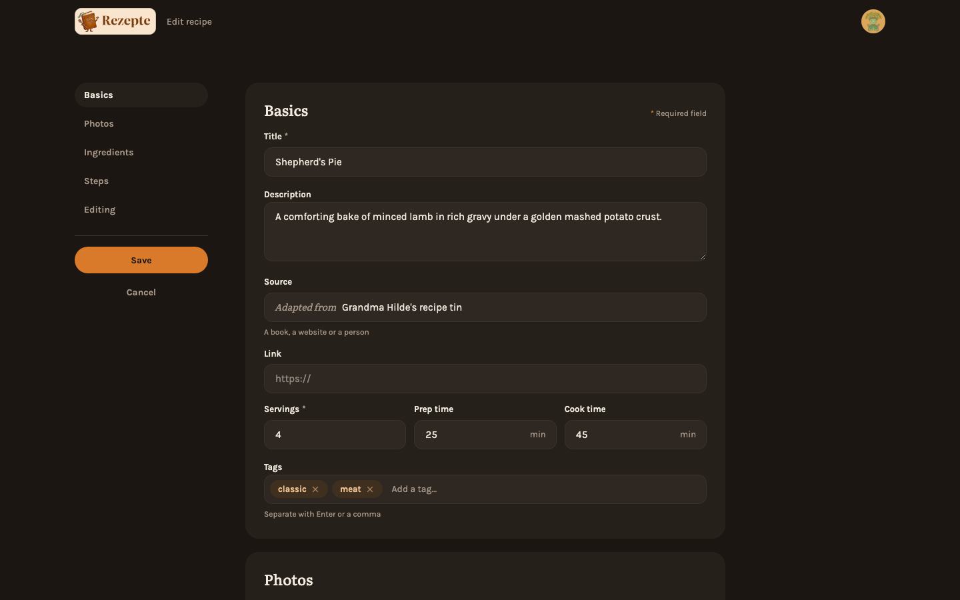The height and width of the screenshot is (600, 960).
Task: Remove the classic tag
Action: [315, 489]
